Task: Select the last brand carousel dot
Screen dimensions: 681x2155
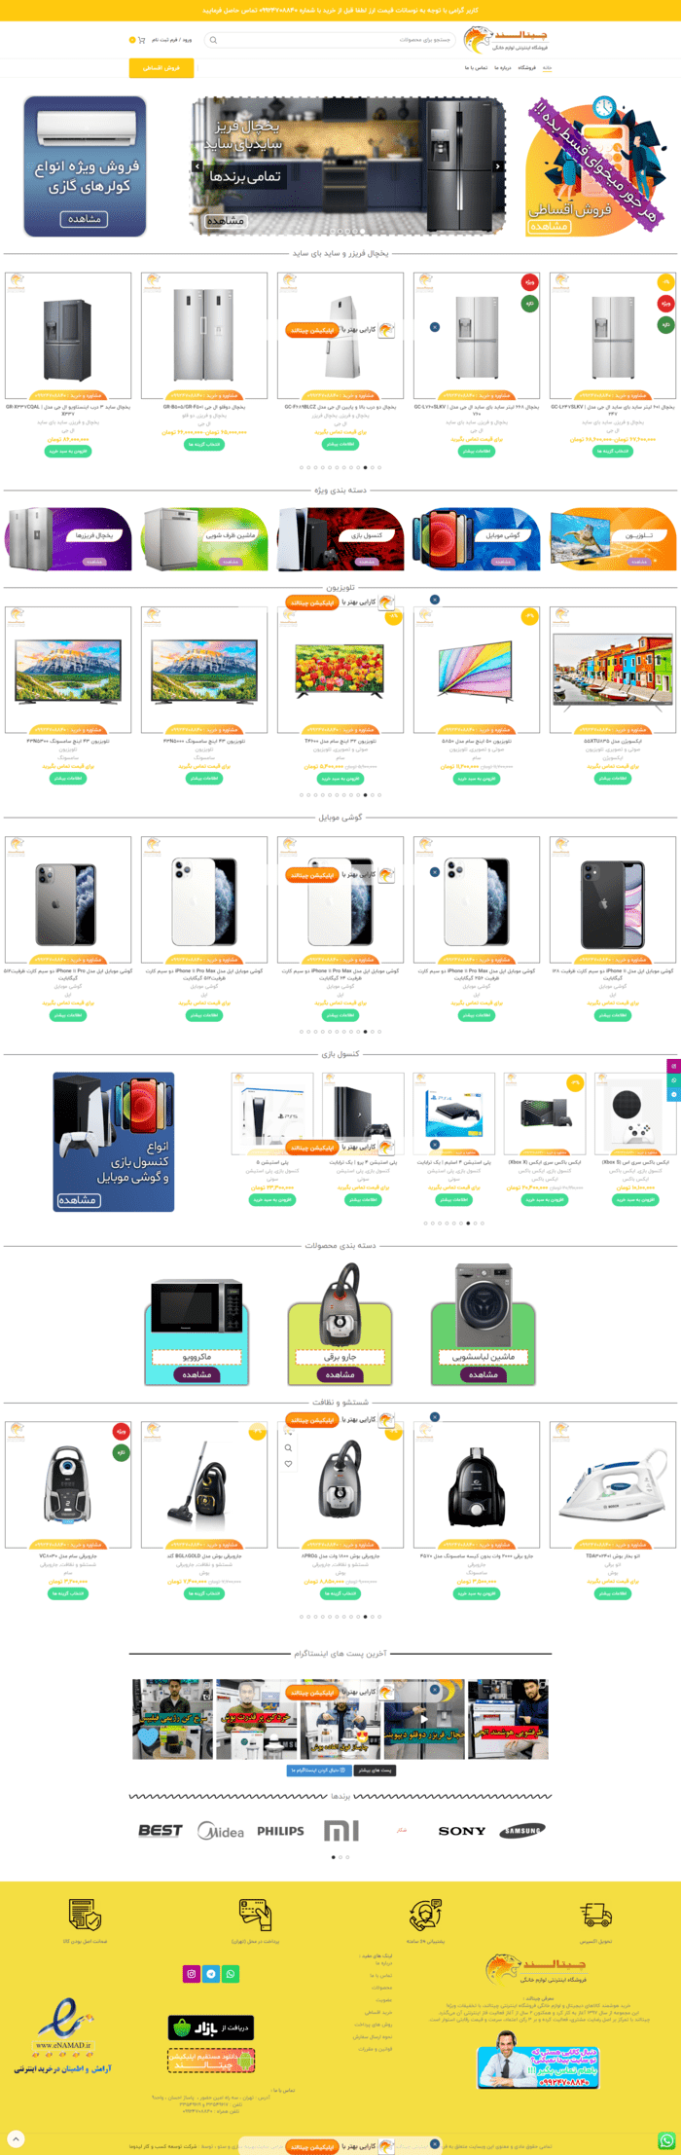Action: click(x=347, y=1857)
